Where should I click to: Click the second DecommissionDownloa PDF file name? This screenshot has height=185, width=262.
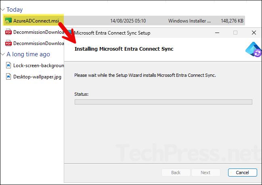[x=39, y=43]
